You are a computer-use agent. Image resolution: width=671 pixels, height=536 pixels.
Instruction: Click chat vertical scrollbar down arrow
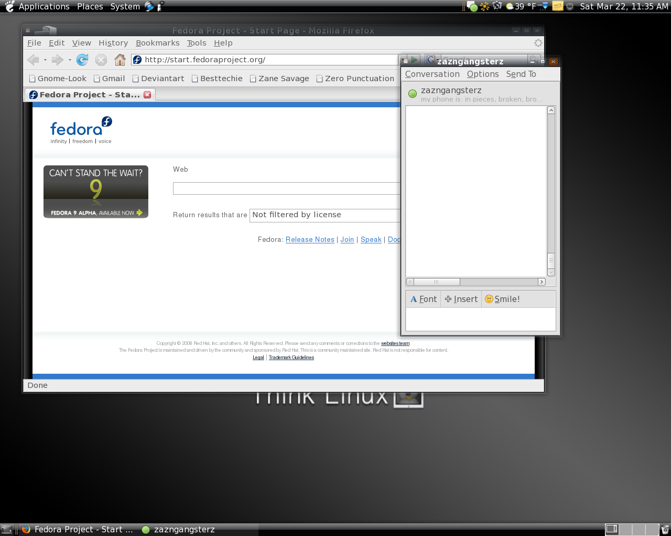tap(551, 272)
